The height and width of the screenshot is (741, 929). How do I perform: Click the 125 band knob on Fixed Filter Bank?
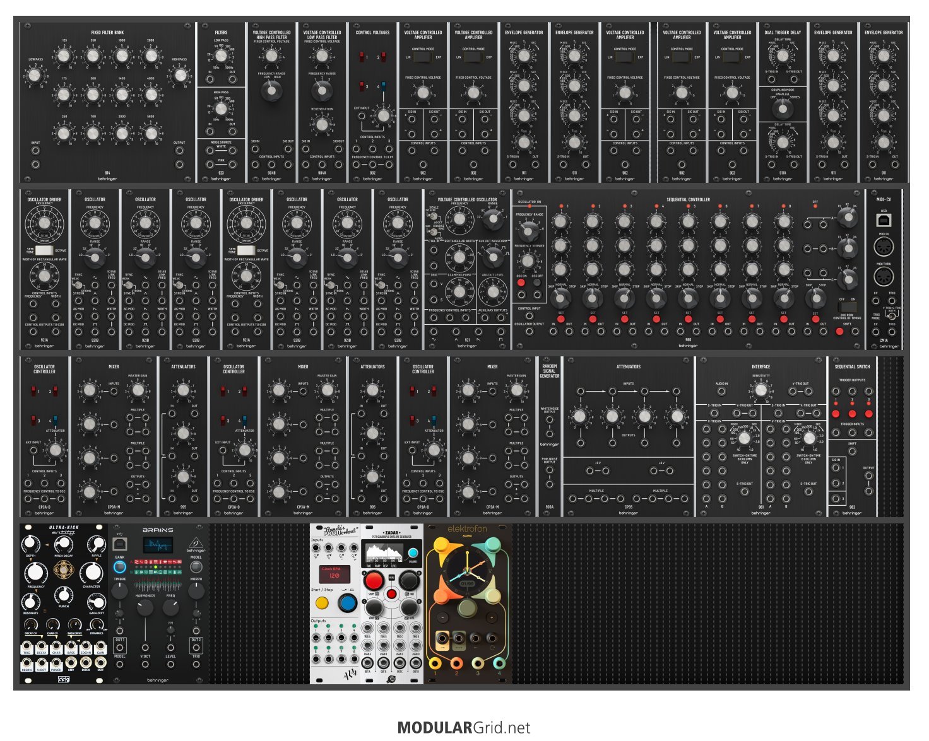pyautogui.click(x=64, y=57)
